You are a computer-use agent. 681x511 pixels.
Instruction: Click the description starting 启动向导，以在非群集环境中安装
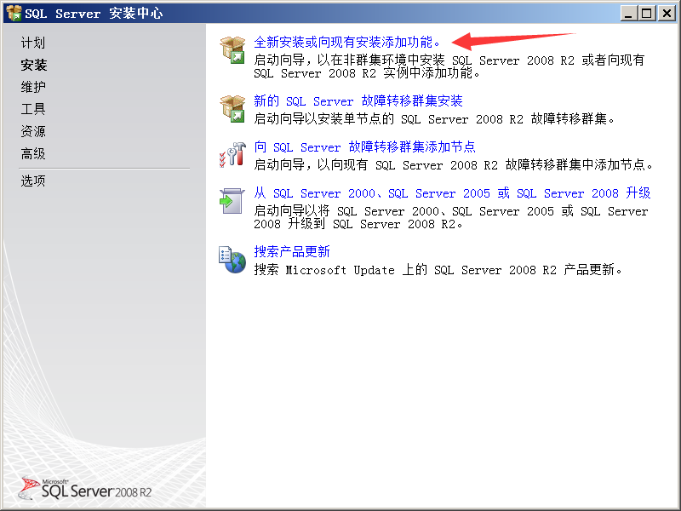tap(449, 66)
